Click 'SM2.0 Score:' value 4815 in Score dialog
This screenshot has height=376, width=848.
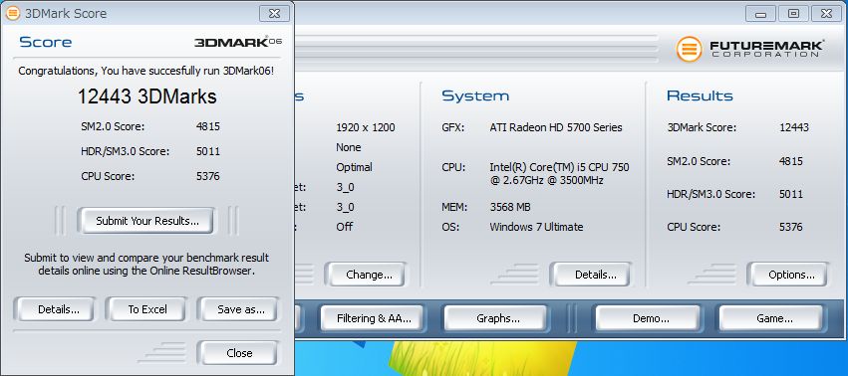208,127
